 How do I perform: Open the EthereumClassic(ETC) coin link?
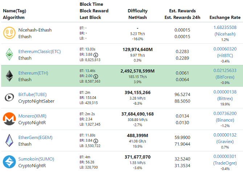(x=40, y=51)
